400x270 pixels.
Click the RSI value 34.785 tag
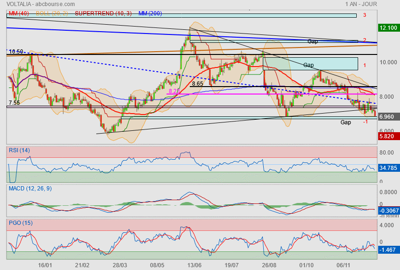coord(388,168)
